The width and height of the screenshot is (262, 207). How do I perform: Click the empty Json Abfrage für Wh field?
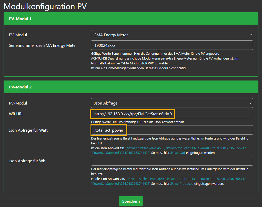(172, 161)
